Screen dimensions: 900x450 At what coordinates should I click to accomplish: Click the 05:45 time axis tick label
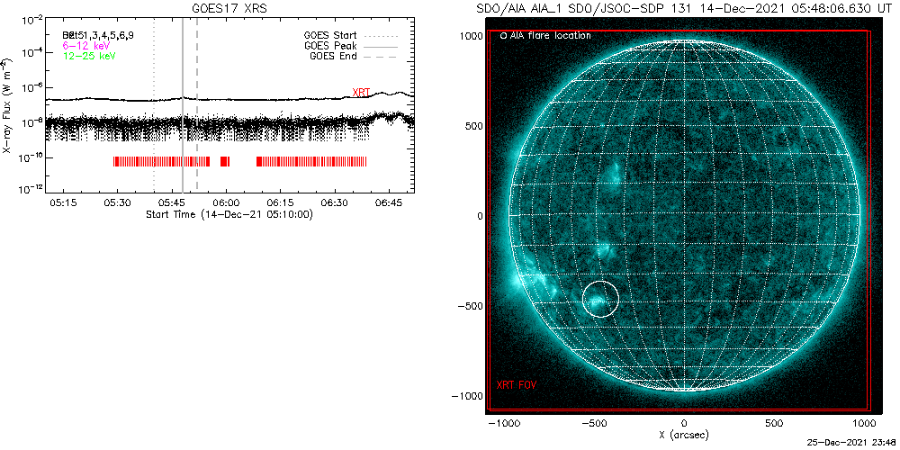pos(172,202)
